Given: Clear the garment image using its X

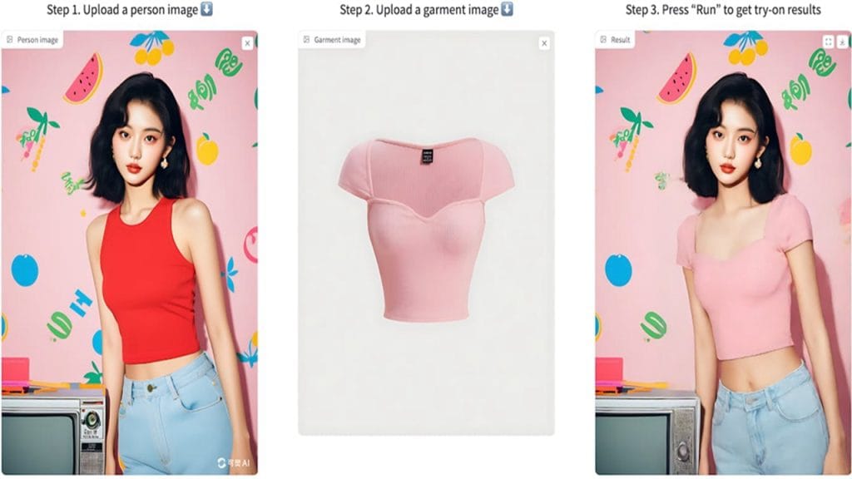Looking at the screenshot, I should [544, 43].
